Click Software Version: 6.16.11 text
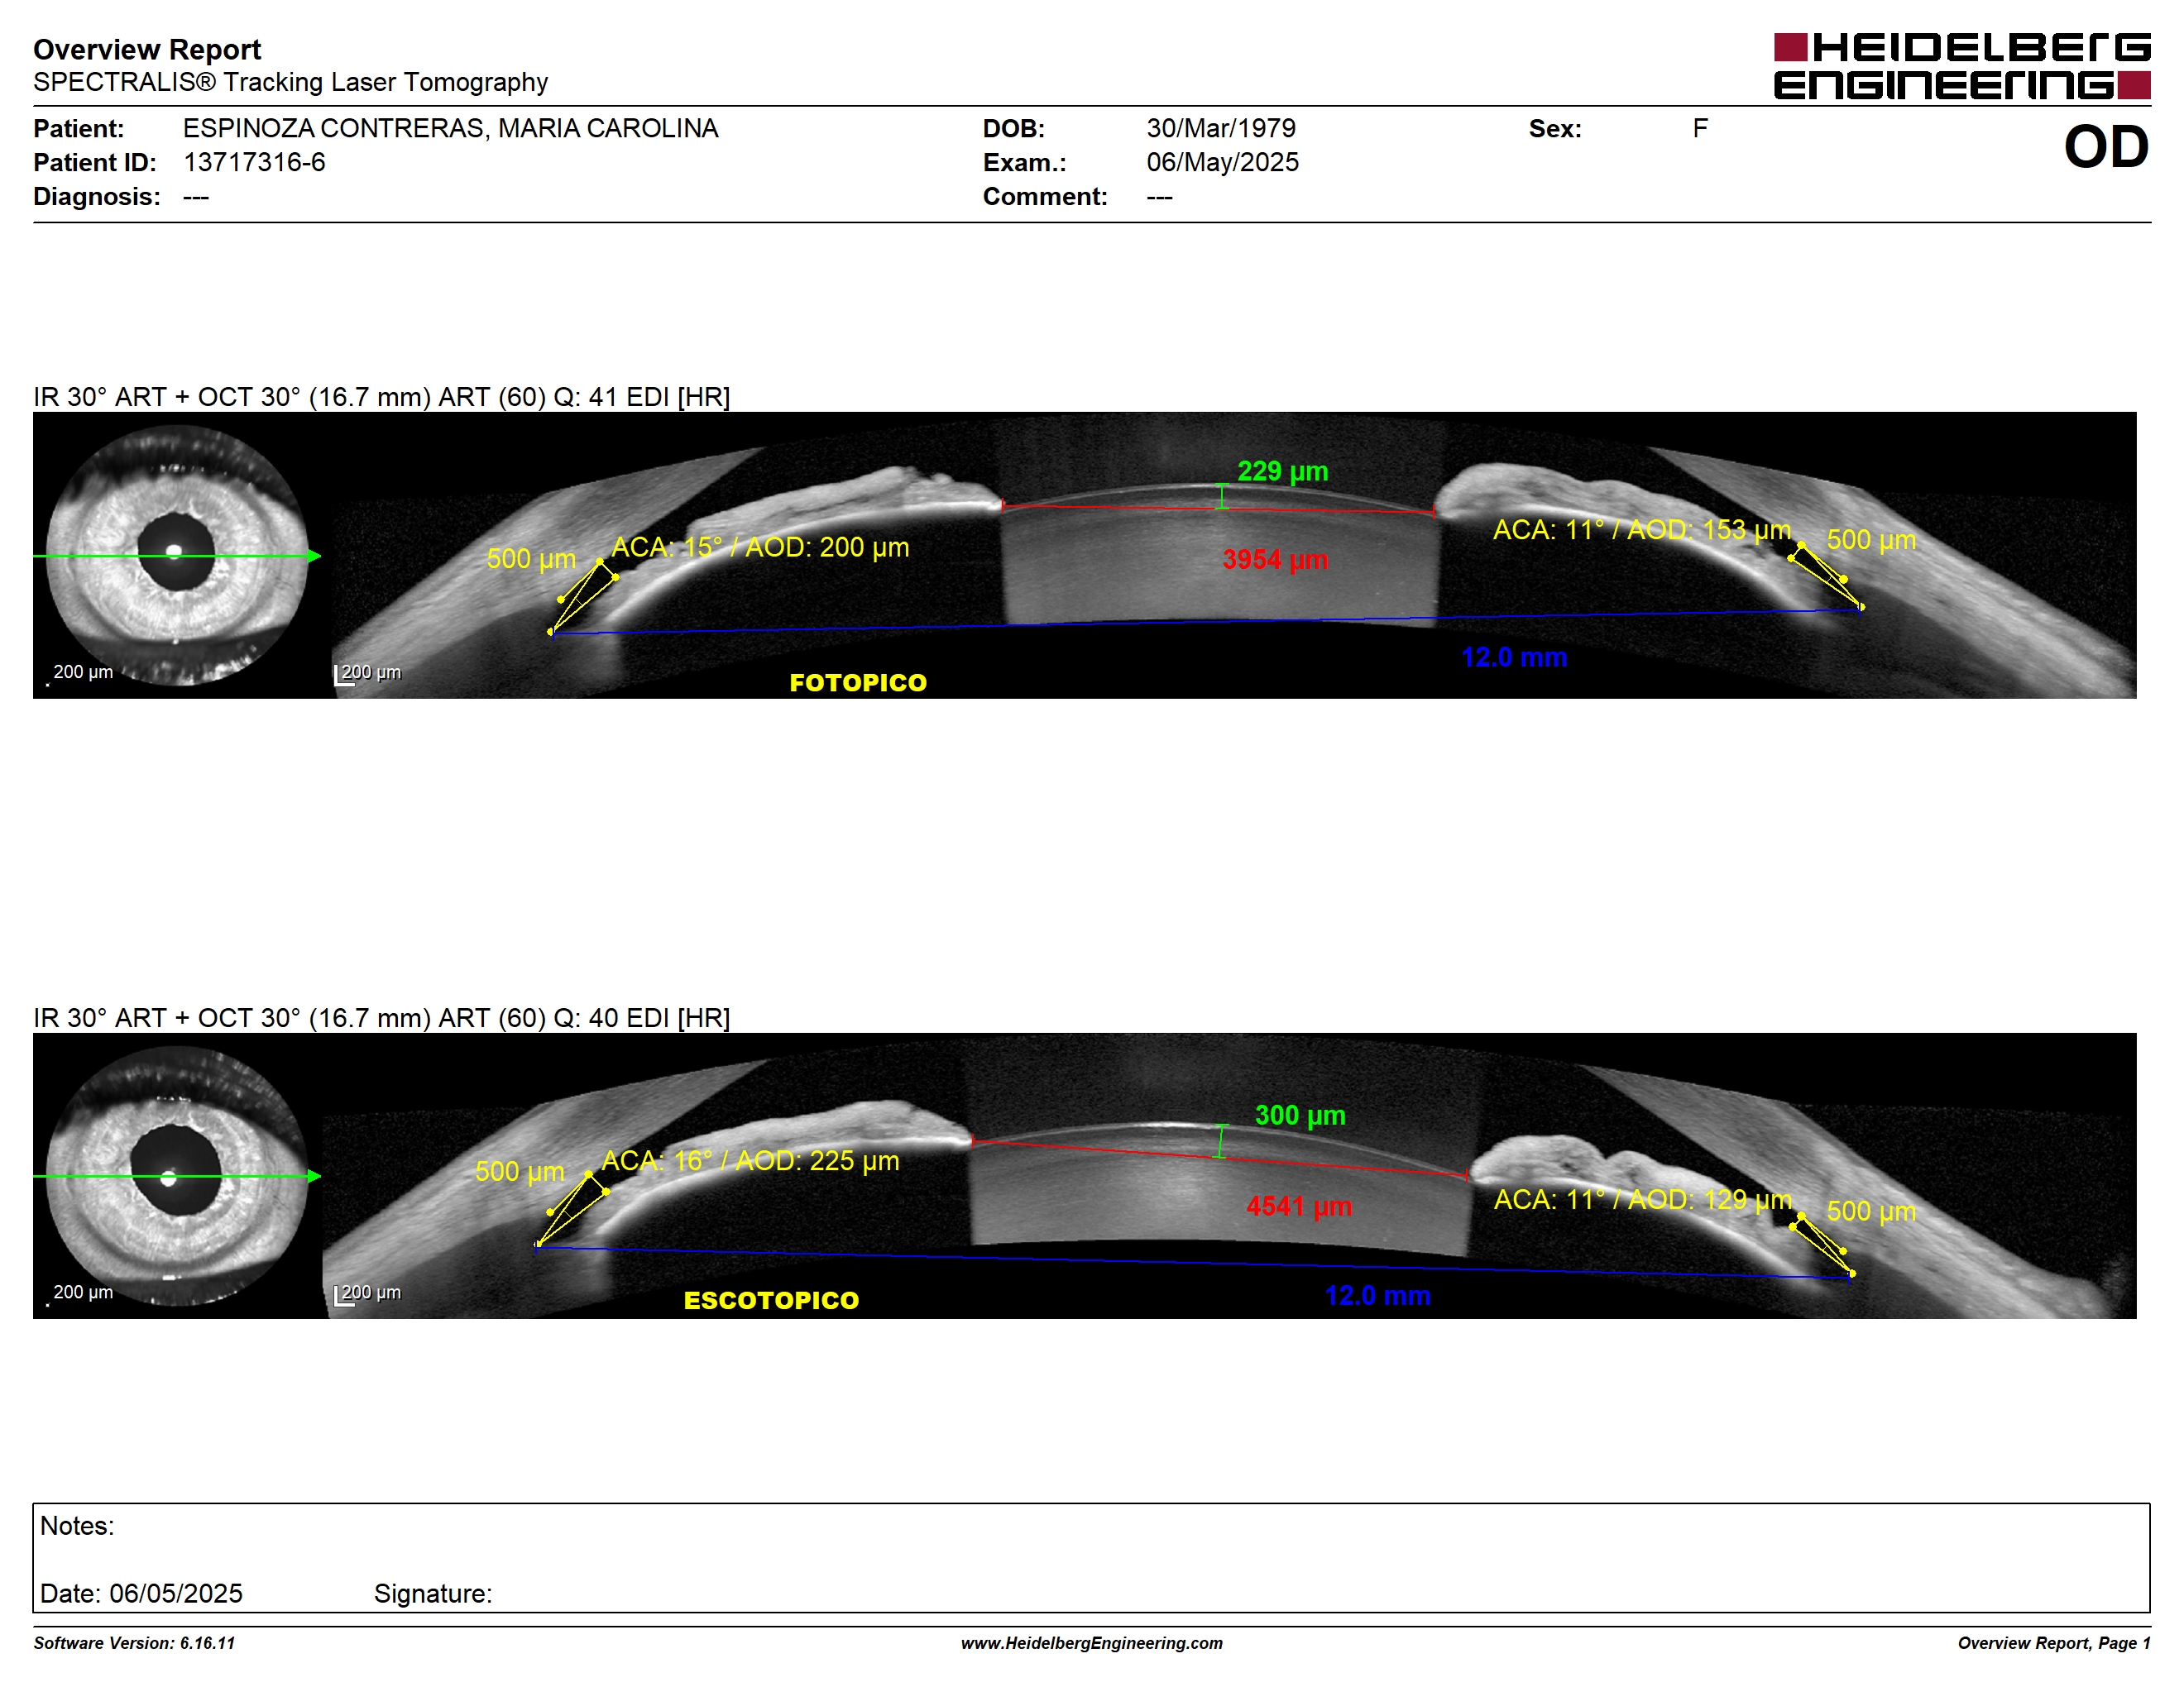The image size is (2184, 1687). tap(134, 1643)
